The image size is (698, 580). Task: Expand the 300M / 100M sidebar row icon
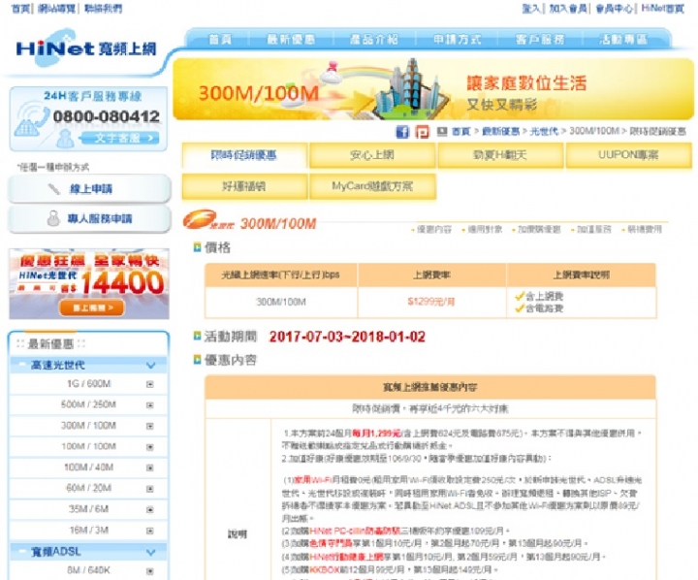(150, 426)
